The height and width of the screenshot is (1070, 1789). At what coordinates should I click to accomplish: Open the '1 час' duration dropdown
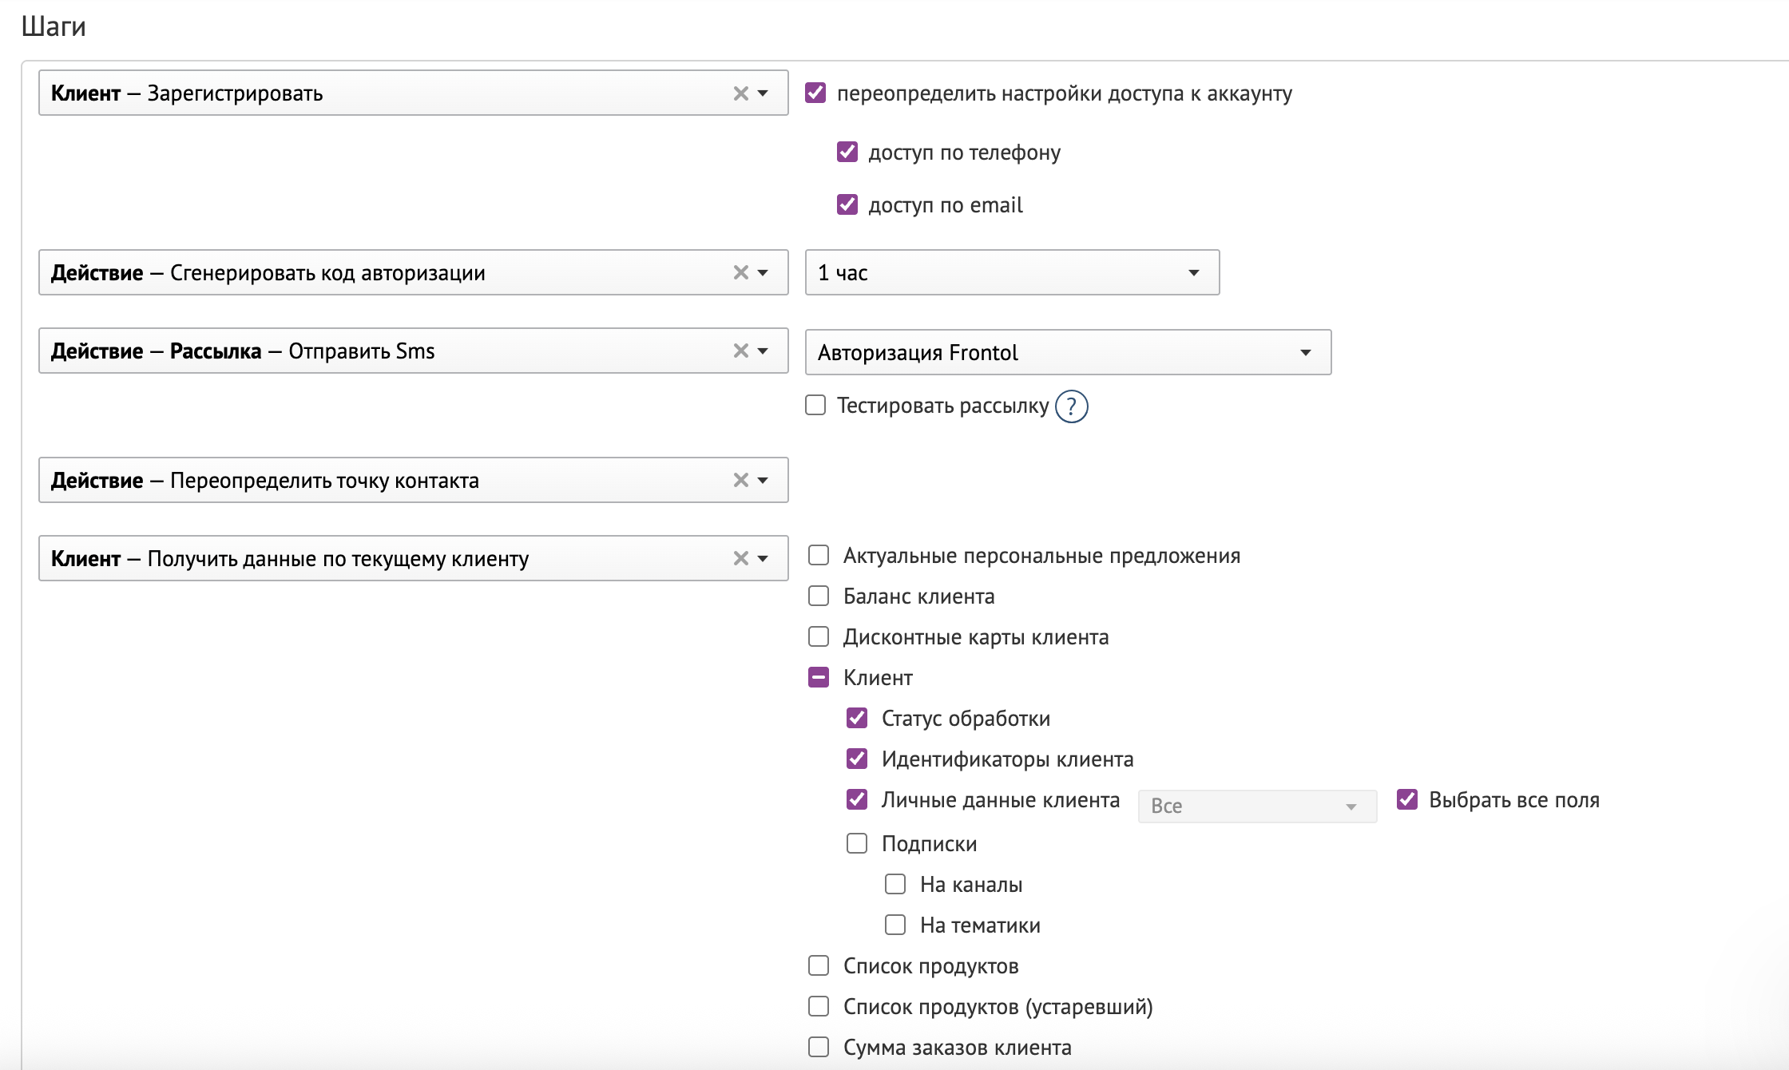1011,273
